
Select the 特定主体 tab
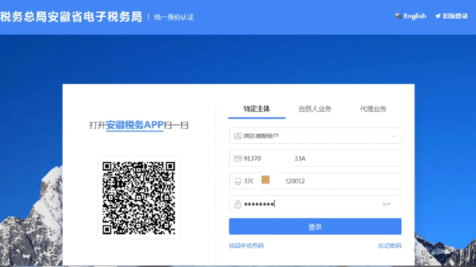pos(256,109)
